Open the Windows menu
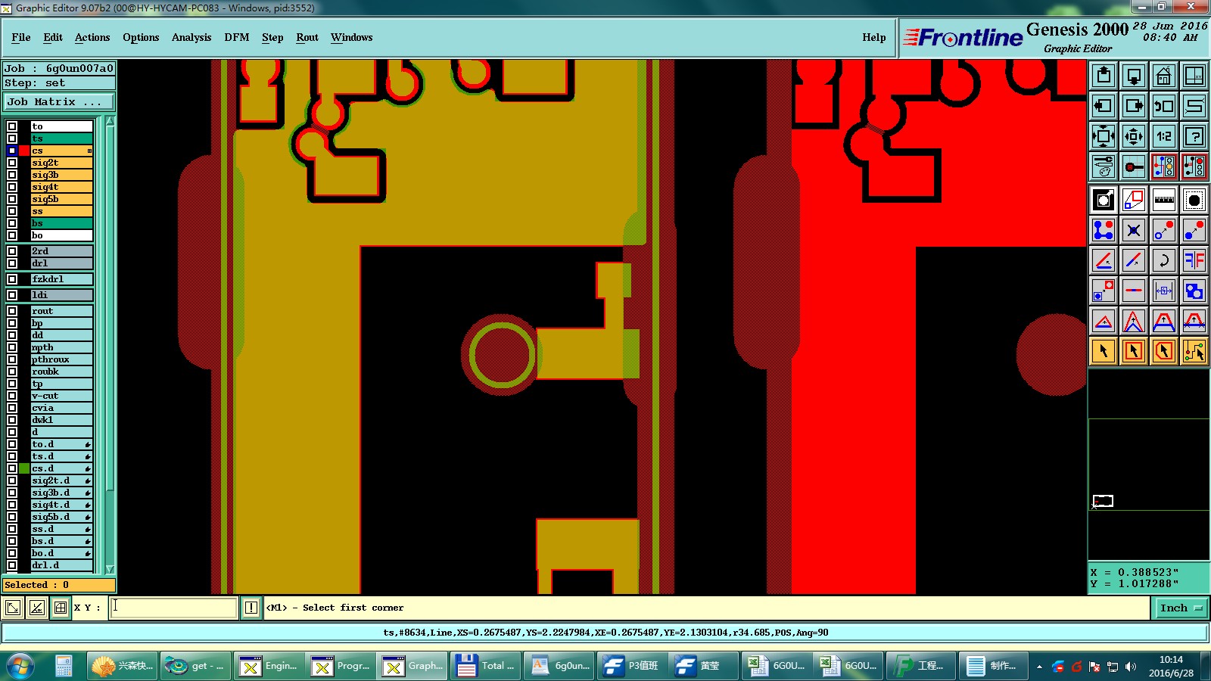1211x681 pixels. (352, 37)
